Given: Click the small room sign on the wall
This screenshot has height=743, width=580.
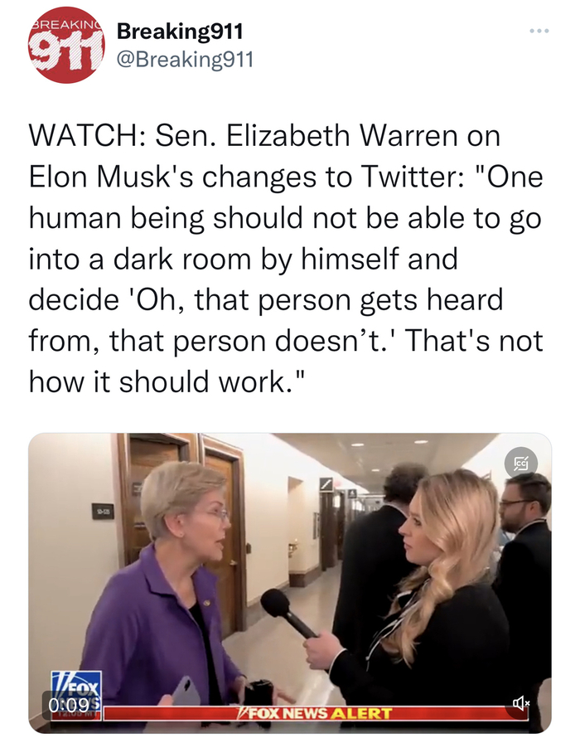Looking at the screenshot, I should tap(103, 511).
